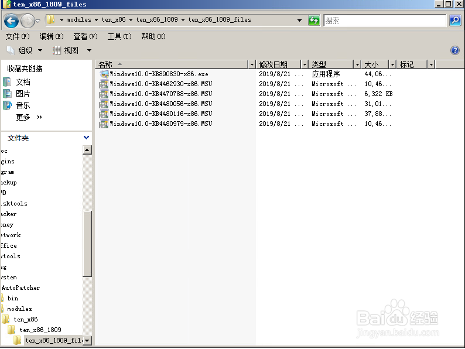465x349 pixels.
Task: Click the folder tree scrollbar thumb
Action: [x=87, y=244]
